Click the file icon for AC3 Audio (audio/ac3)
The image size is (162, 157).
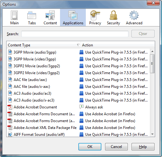[x=10, y=93]
